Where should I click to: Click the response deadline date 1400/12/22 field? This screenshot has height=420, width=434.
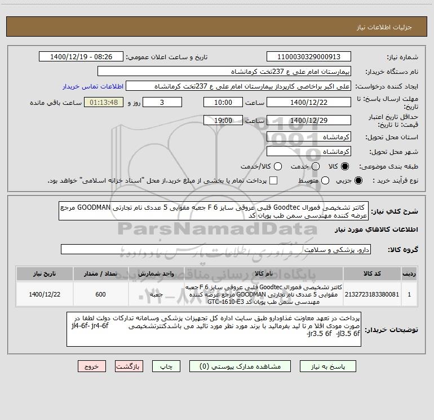[x=309, y=102]
